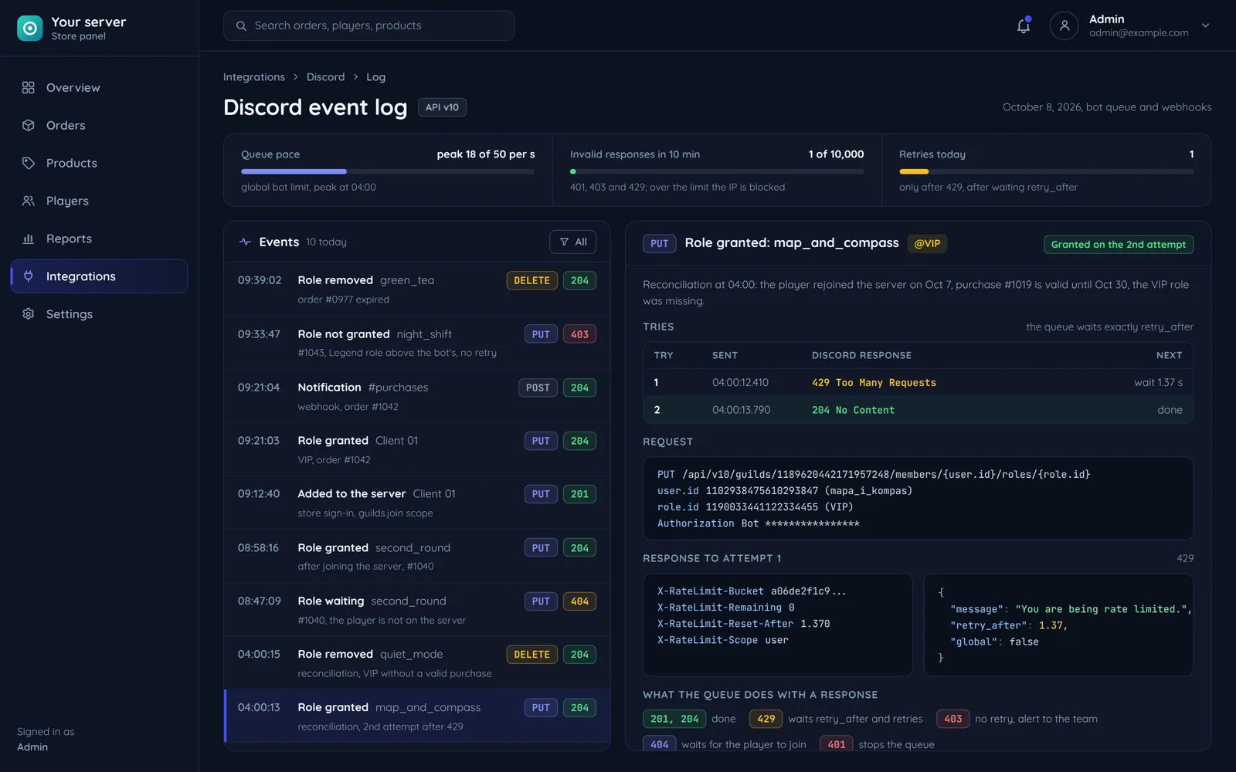
Task: Click the Orders box icon in sidebar
Action: coord(29,126)
